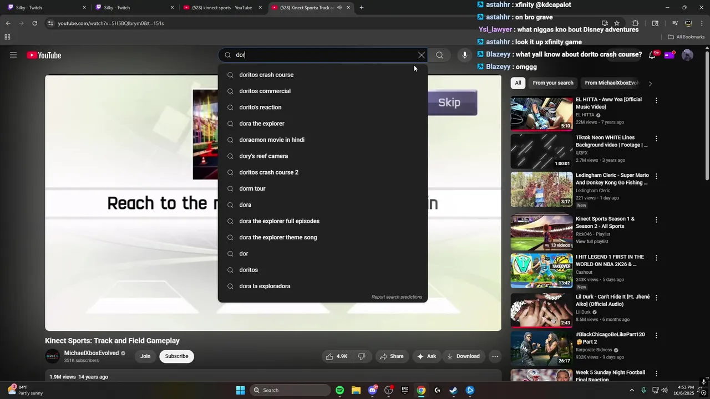
Task: Click 'Report search predictions' link
Action: pyautogui.click(x=397, y=297)
